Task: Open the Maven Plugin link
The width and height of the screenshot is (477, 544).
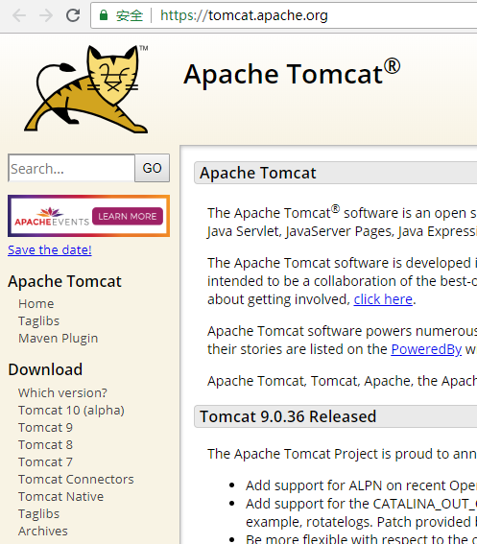Action: click(59, 339)
